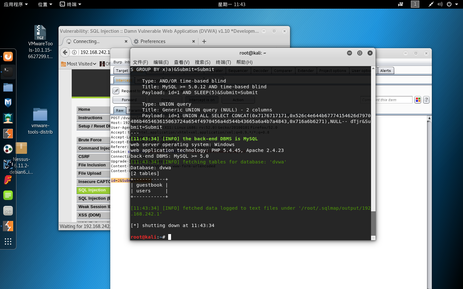Viewport: 463px width, 289px height.
Task: Open the terminal icon in the dock
Action: (x=8, y=72)
